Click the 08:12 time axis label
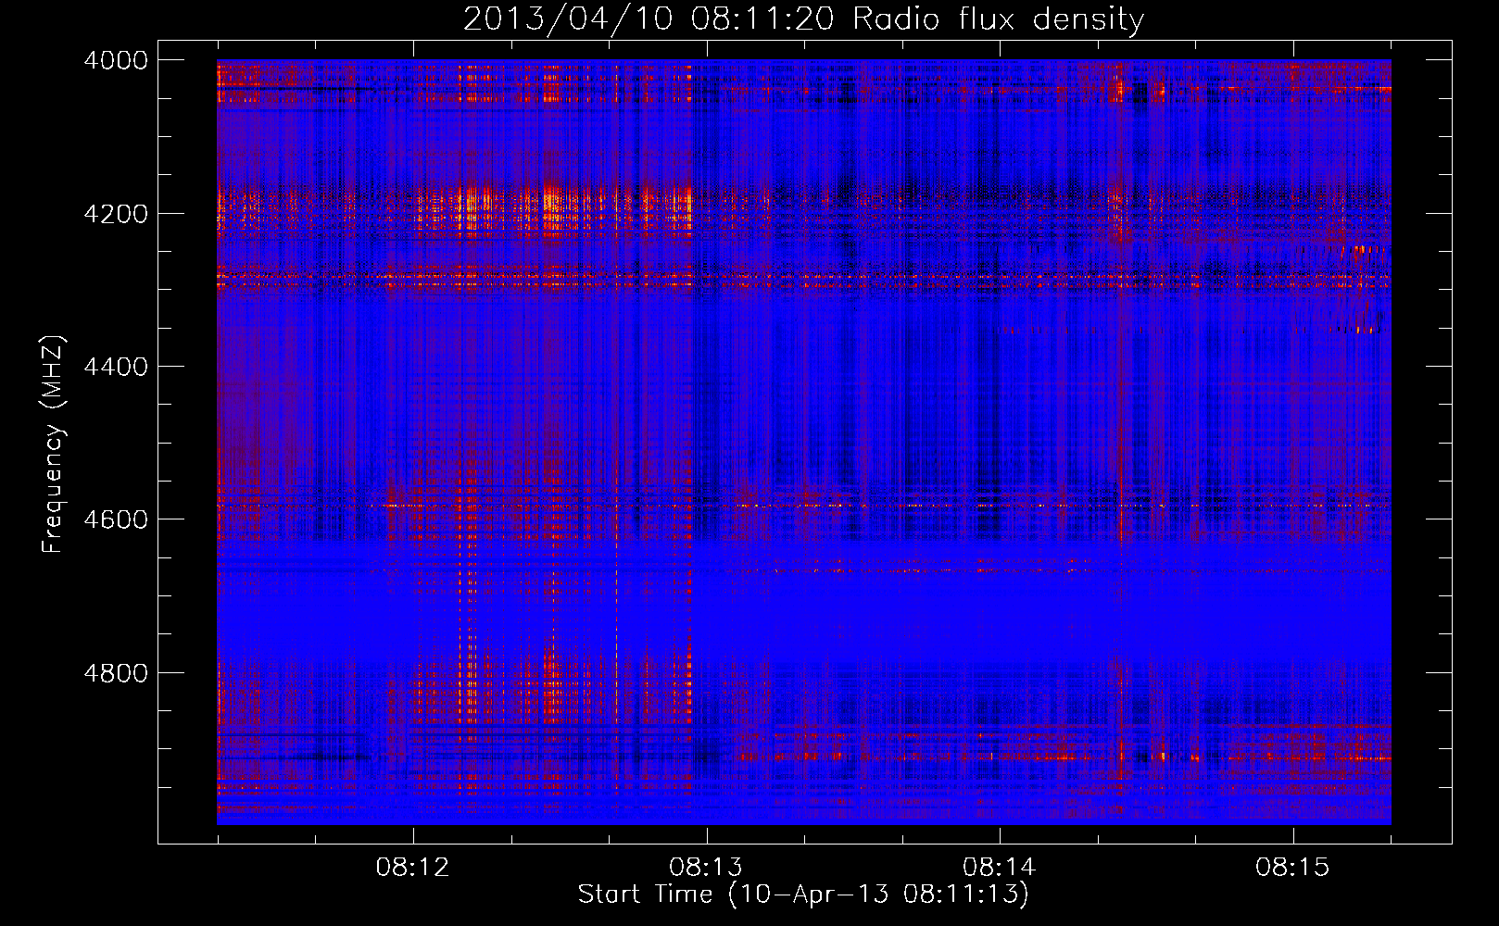This screenshot has height=926, width=1499. pos(413,868)
